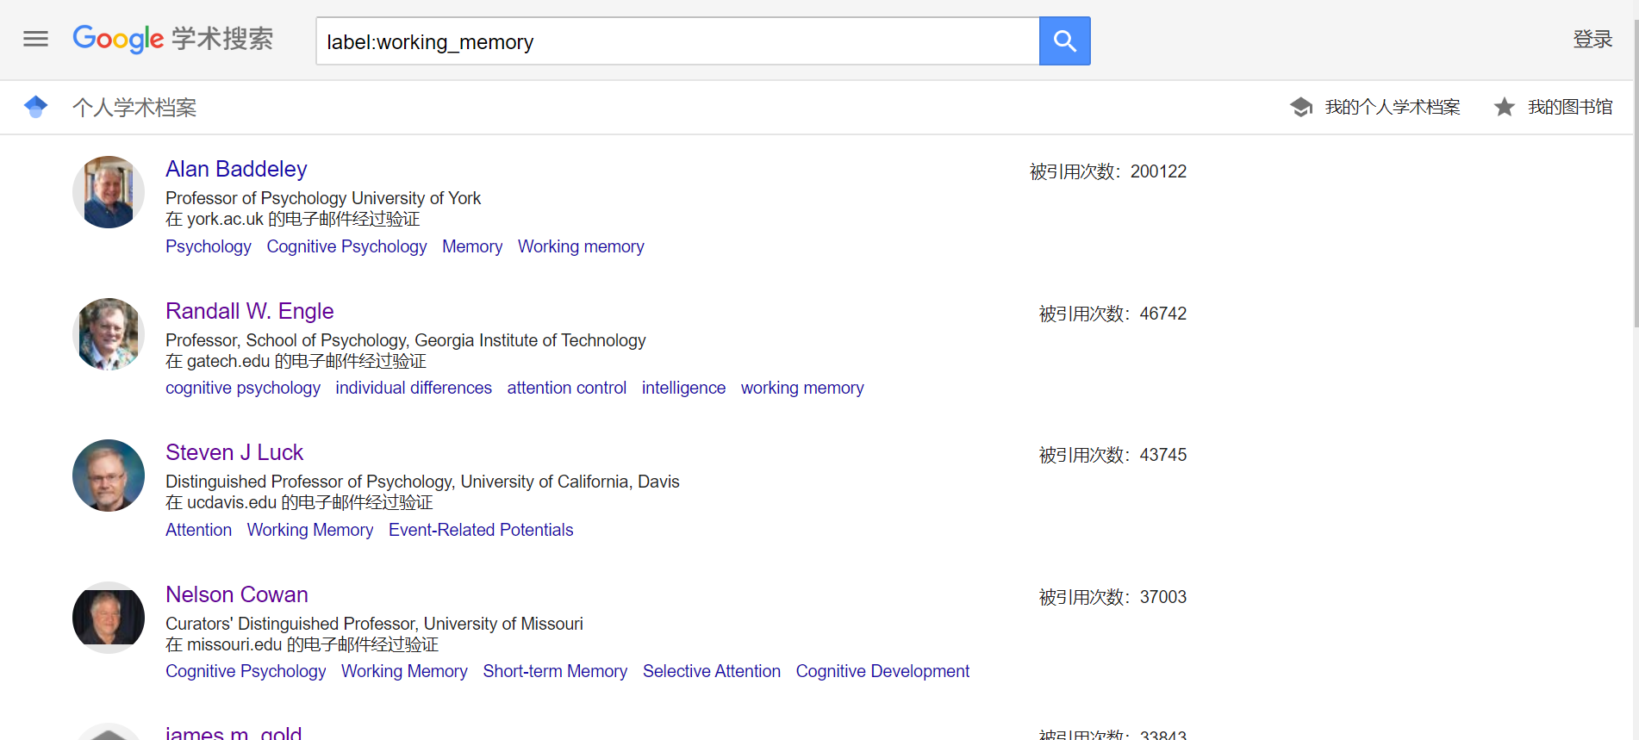Open Nelson Cowan's profile photo

coord(109,618)
